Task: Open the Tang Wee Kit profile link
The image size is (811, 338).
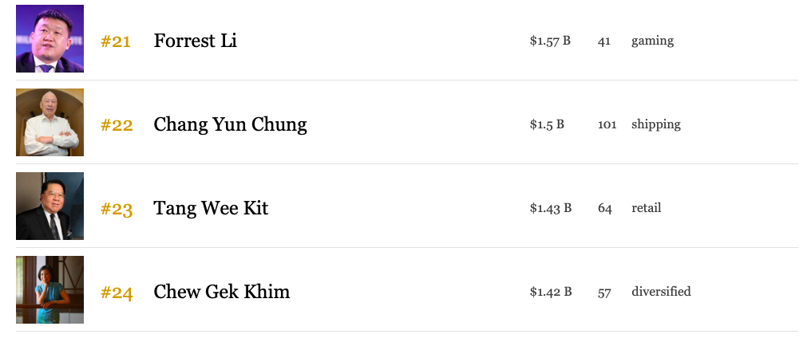Action: coord(211,208)
